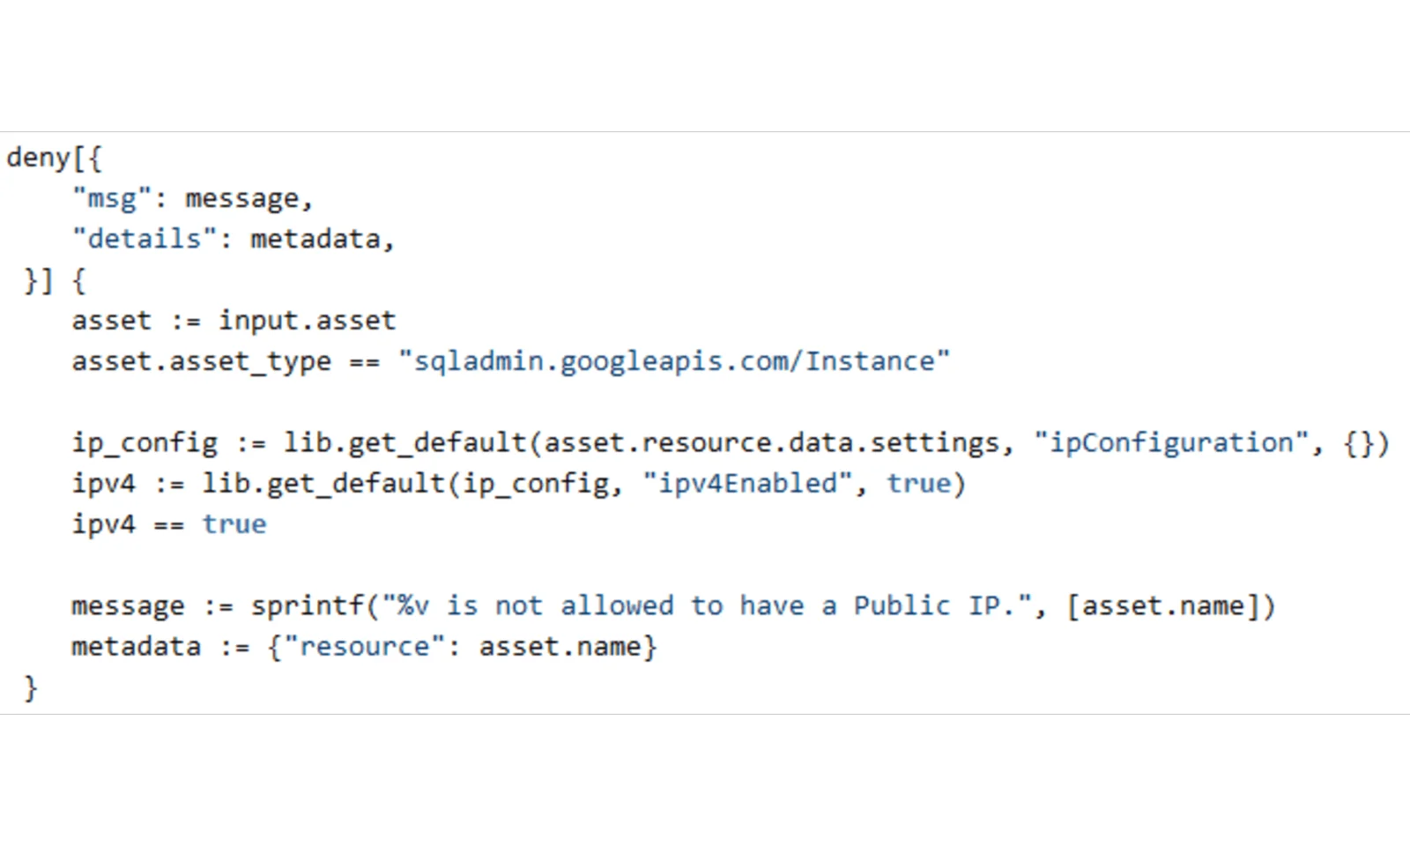Click the sprintf function name
Screen dimensions: 1410x846
(308, 606)
